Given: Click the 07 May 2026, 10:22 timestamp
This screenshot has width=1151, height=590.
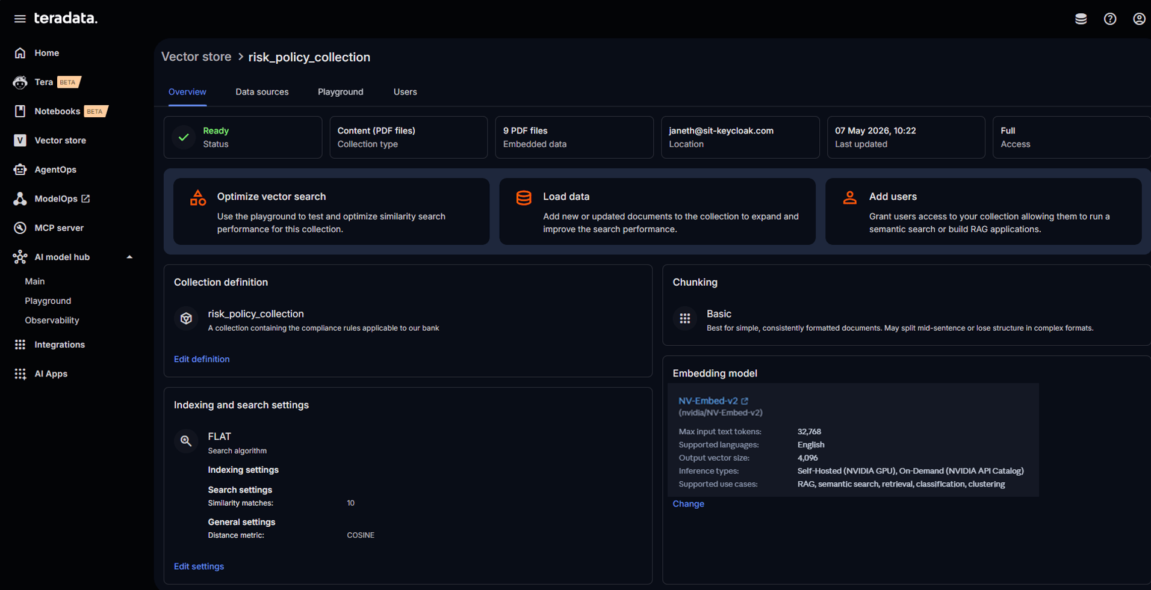Looking at the screenshot, I should click(x=875, y=131).
